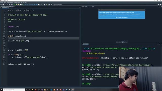Screen dimensions: 162x91
Task: Click the Open file folder icon
Action: (3, 5)
